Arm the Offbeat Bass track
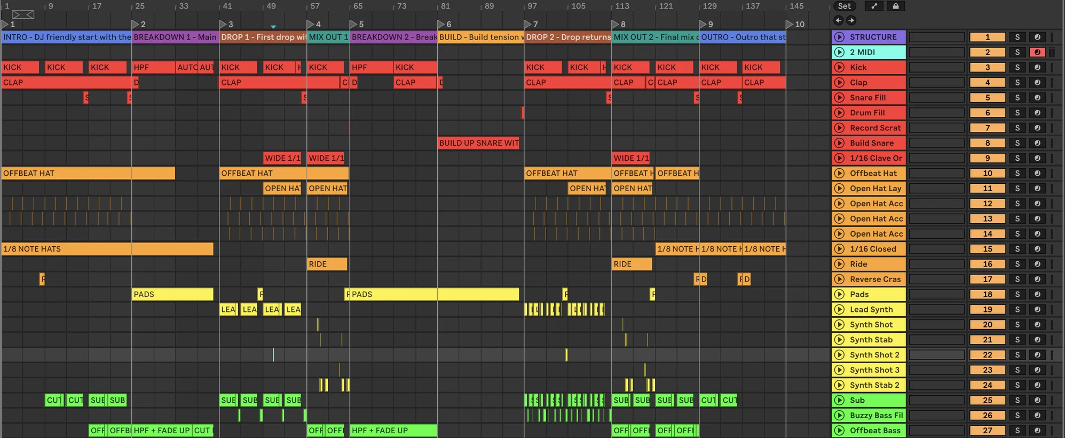Screen dimensions: 1065x438 click(x=1037, y=431)
